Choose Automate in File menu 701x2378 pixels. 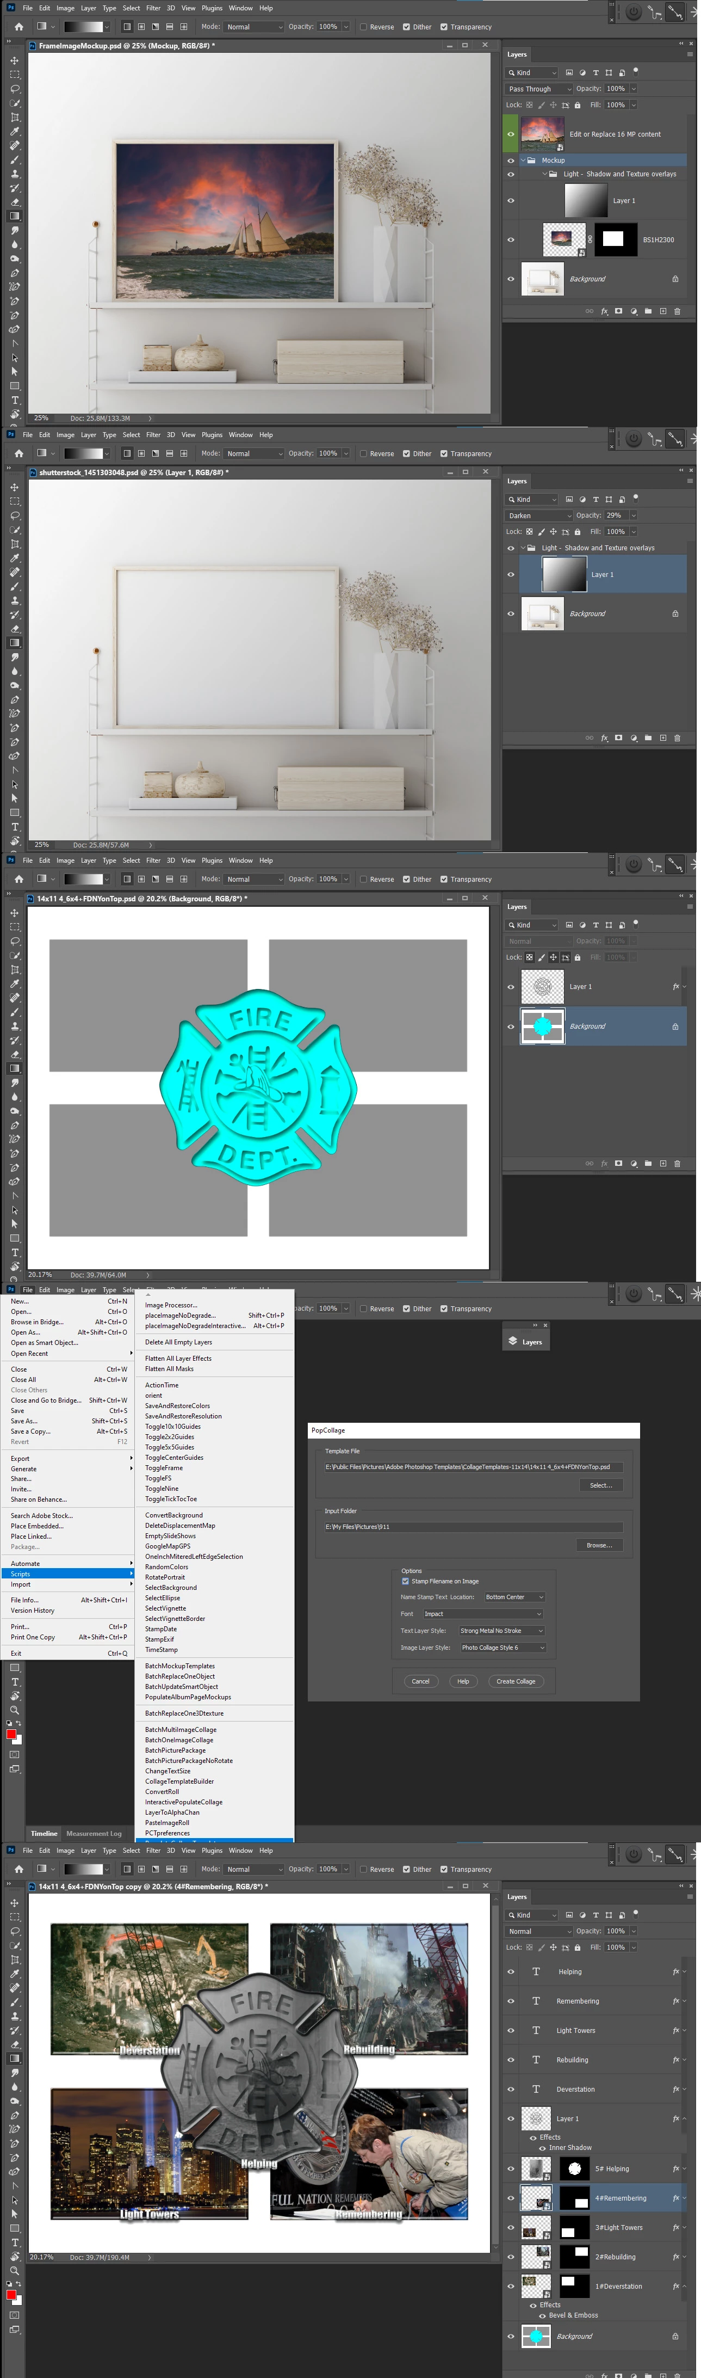pos(67,1564)
